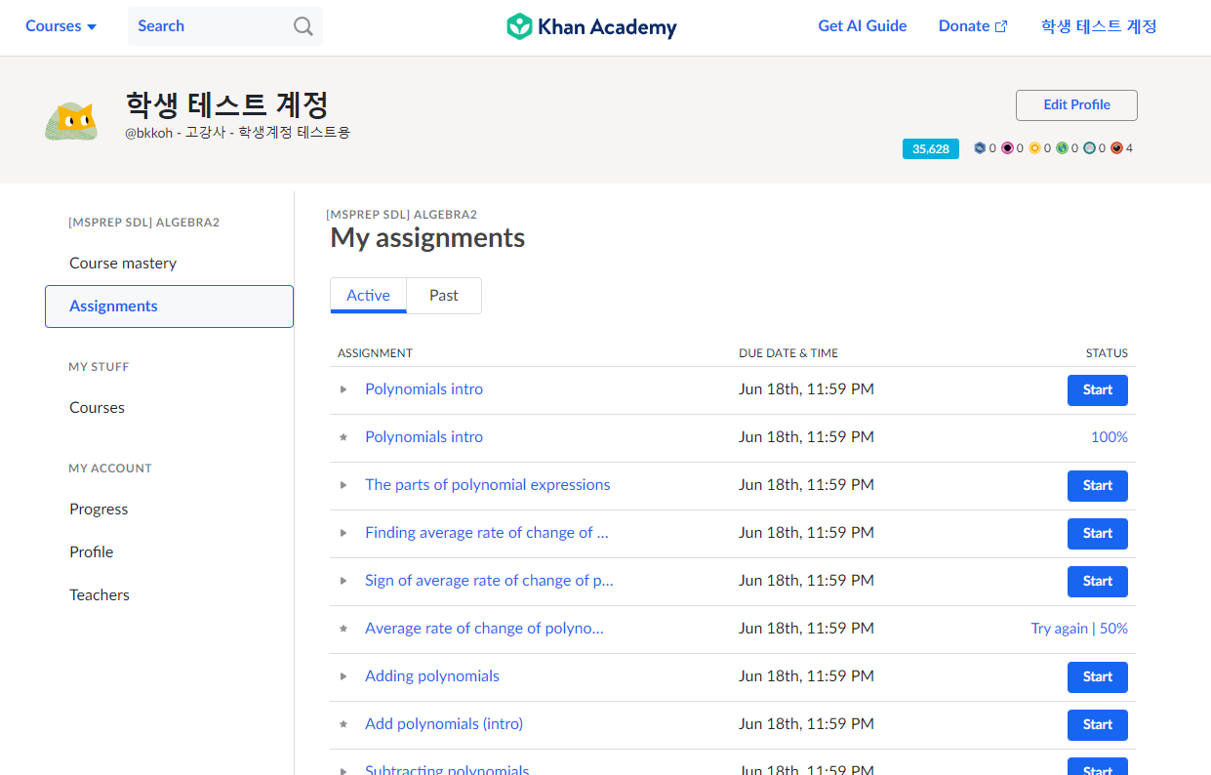This screenshot has height=775, width=1211.
Task: Click video icon beside Sign of average rate
Action: pos(343,581)
